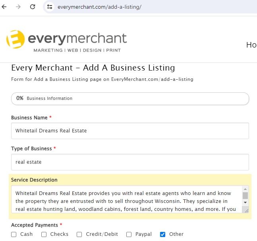This screenshot has height=241, width=257.
Task: Enable the Cash payment checkbox
Action: pyautogui.click(x=14, y=234)
